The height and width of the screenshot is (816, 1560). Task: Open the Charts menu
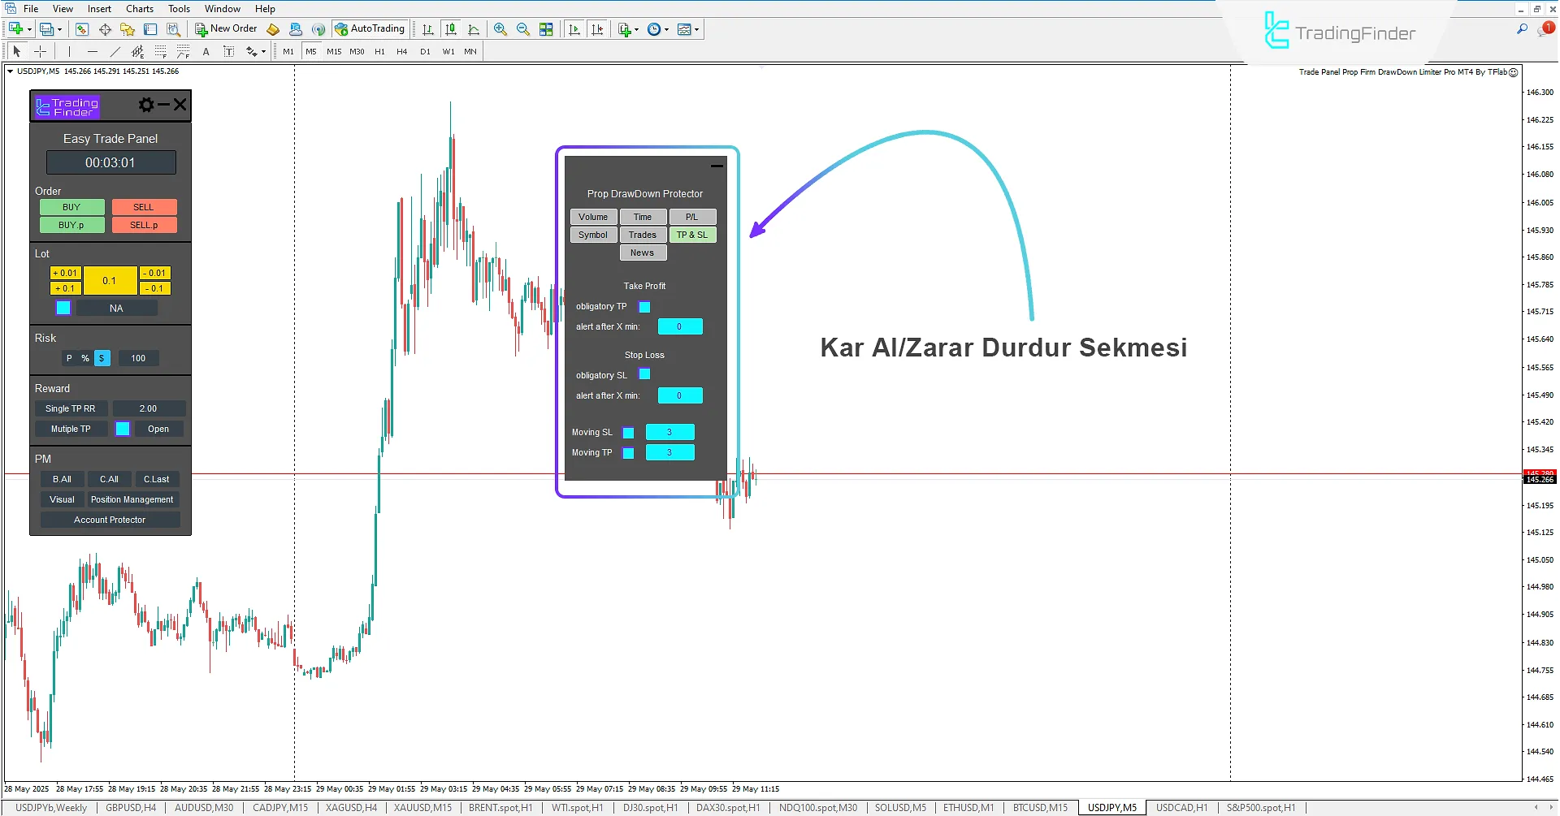(140, 8)
